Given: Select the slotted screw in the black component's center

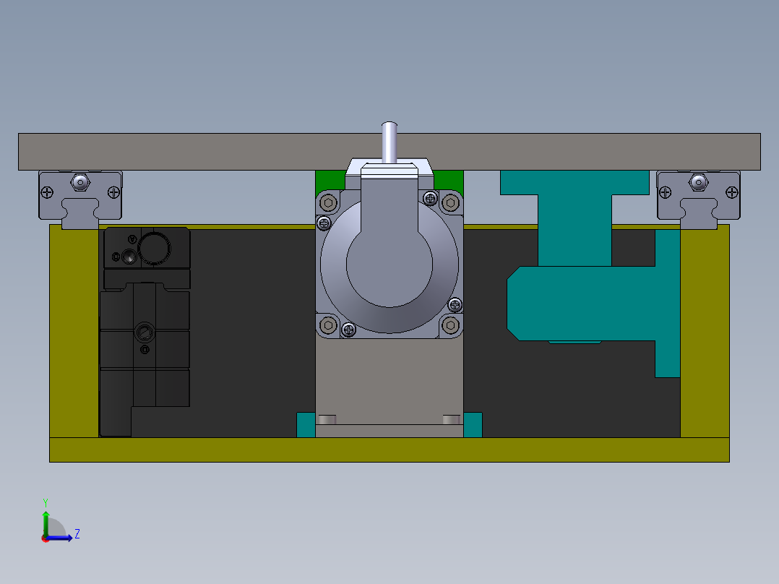Looking at the screenshot, I should [145, 332].
